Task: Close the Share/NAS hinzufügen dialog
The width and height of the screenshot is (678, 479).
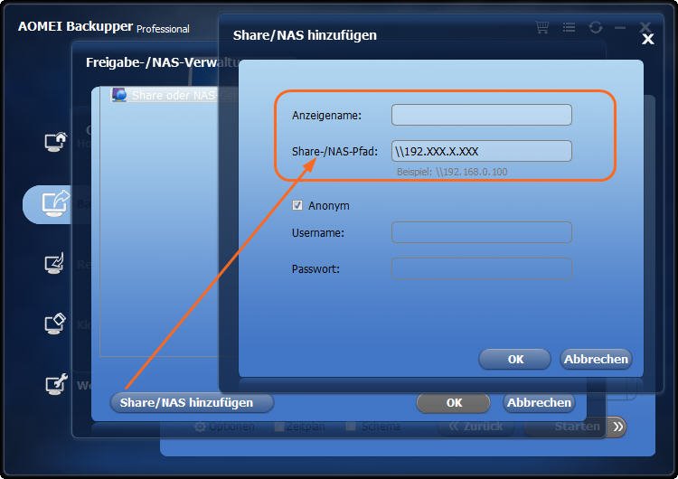Action: coord(648,40)
